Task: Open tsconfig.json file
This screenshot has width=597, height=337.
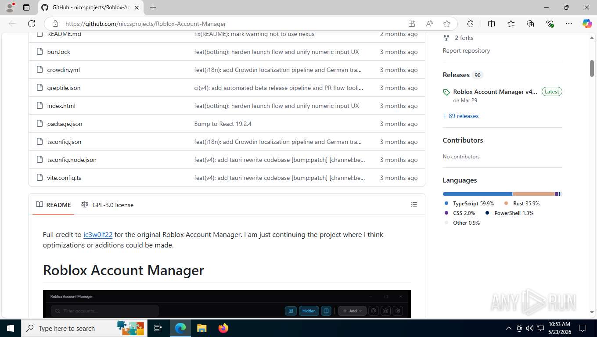Action: pyautogui.click(x=65, y=142)
